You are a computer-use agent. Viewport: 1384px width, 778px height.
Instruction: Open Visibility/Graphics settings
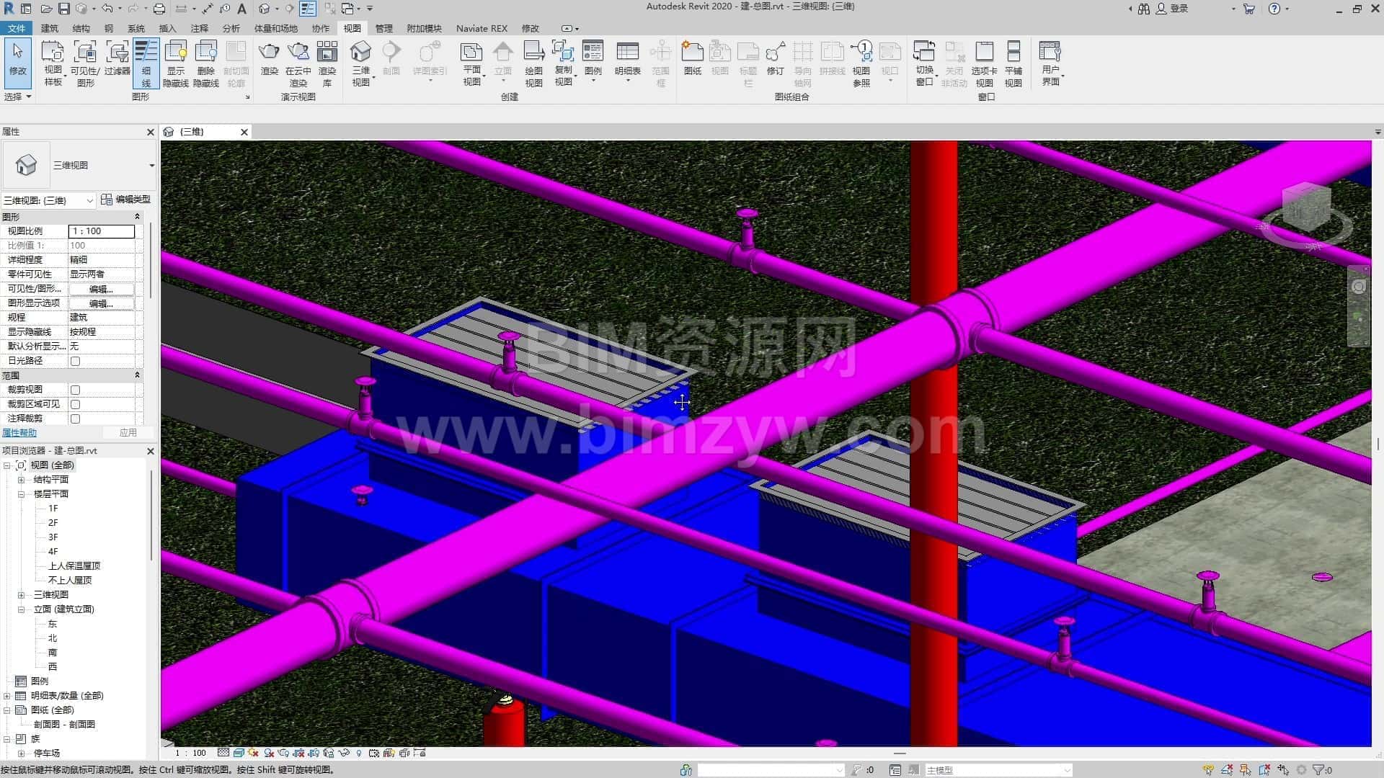click(x=85, y=63)
